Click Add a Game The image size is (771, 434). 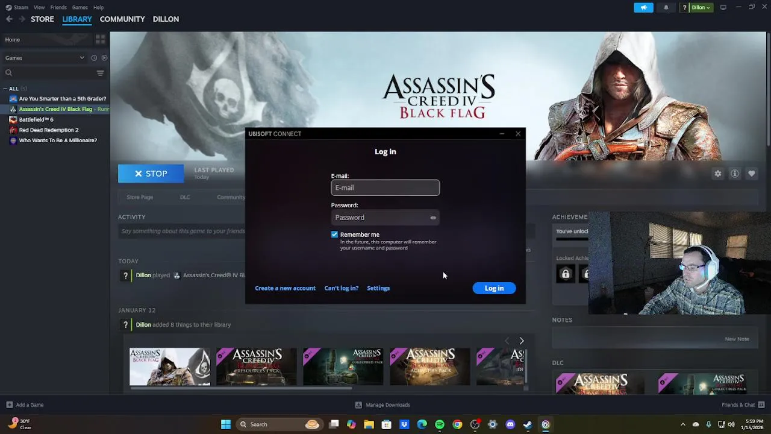pos(25,405)
